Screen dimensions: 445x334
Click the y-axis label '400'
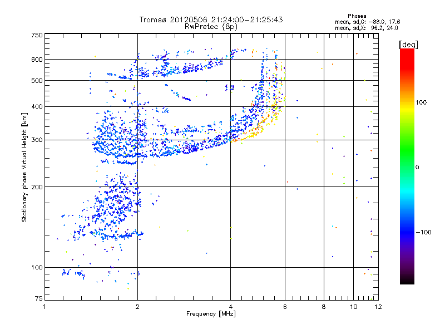37,107
